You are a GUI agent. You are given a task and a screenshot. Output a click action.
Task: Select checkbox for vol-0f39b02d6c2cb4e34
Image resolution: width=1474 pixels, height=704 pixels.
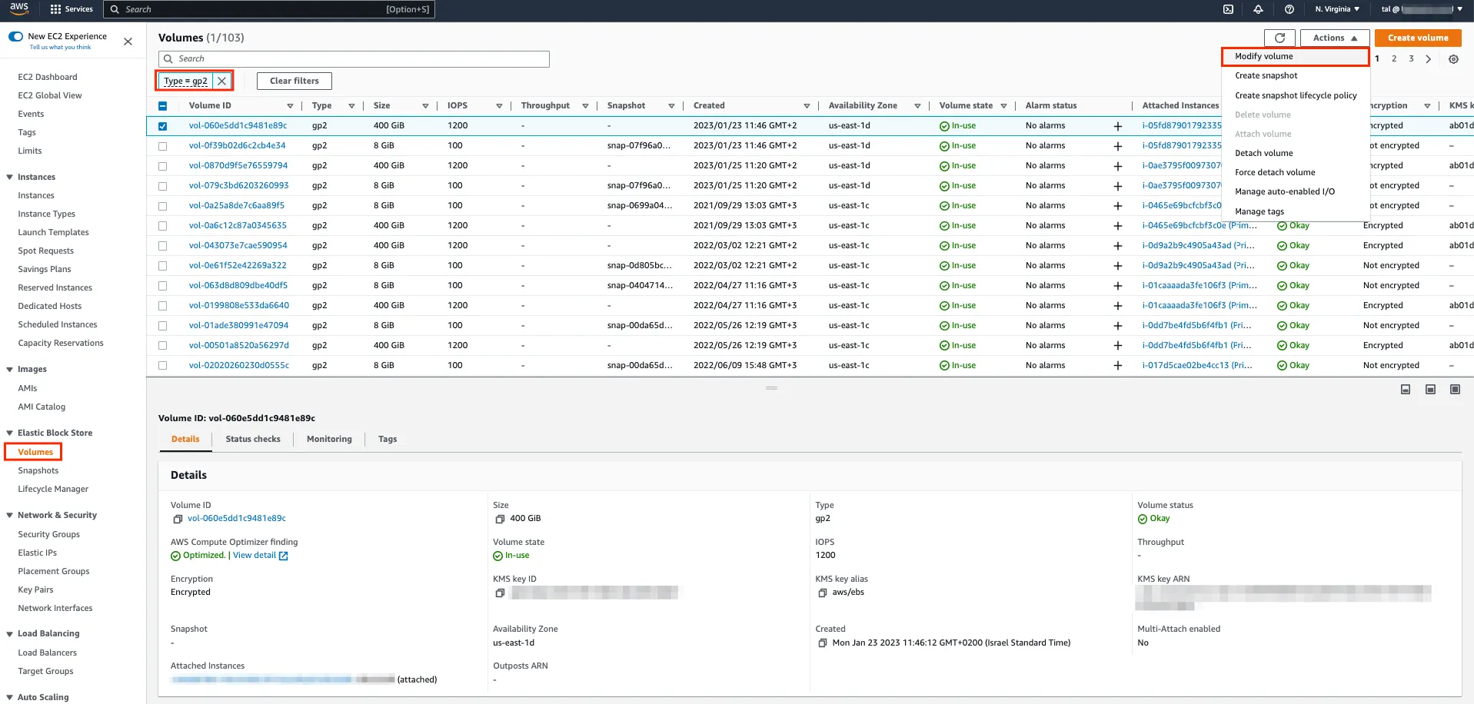[162, 146]
